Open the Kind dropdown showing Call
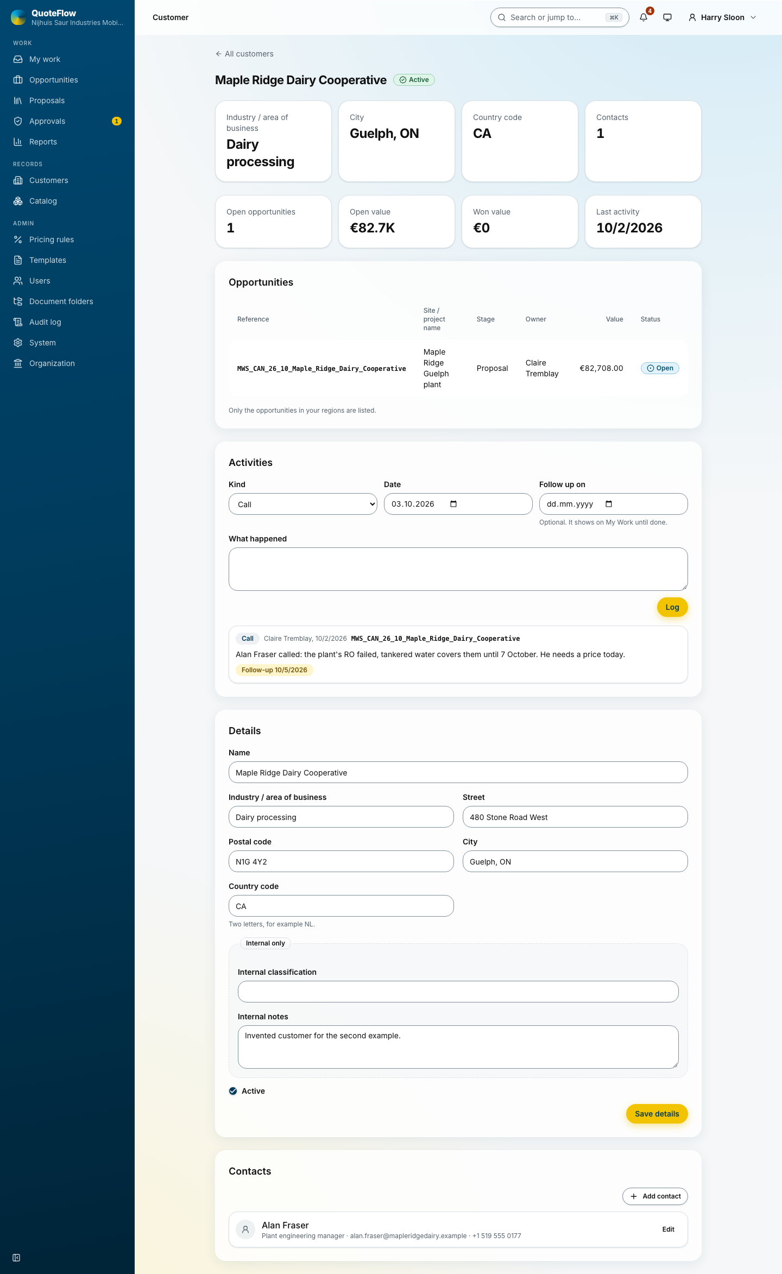The width and height of the screenshot is (782, 1274). (303, 504)
